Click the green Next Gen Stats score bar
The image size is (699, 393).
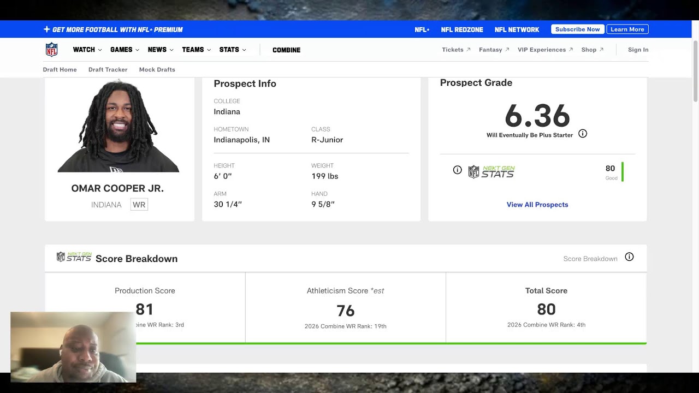click(623, 172)
